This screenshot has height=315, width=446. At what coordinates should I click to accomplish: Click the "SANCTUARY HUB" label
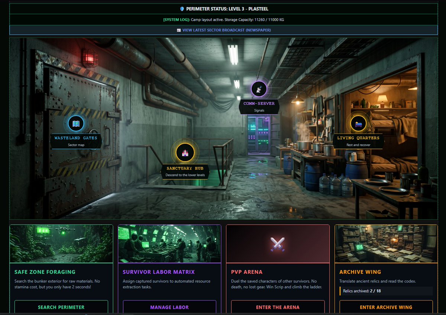pyautogui.click(x=185, y=168)
